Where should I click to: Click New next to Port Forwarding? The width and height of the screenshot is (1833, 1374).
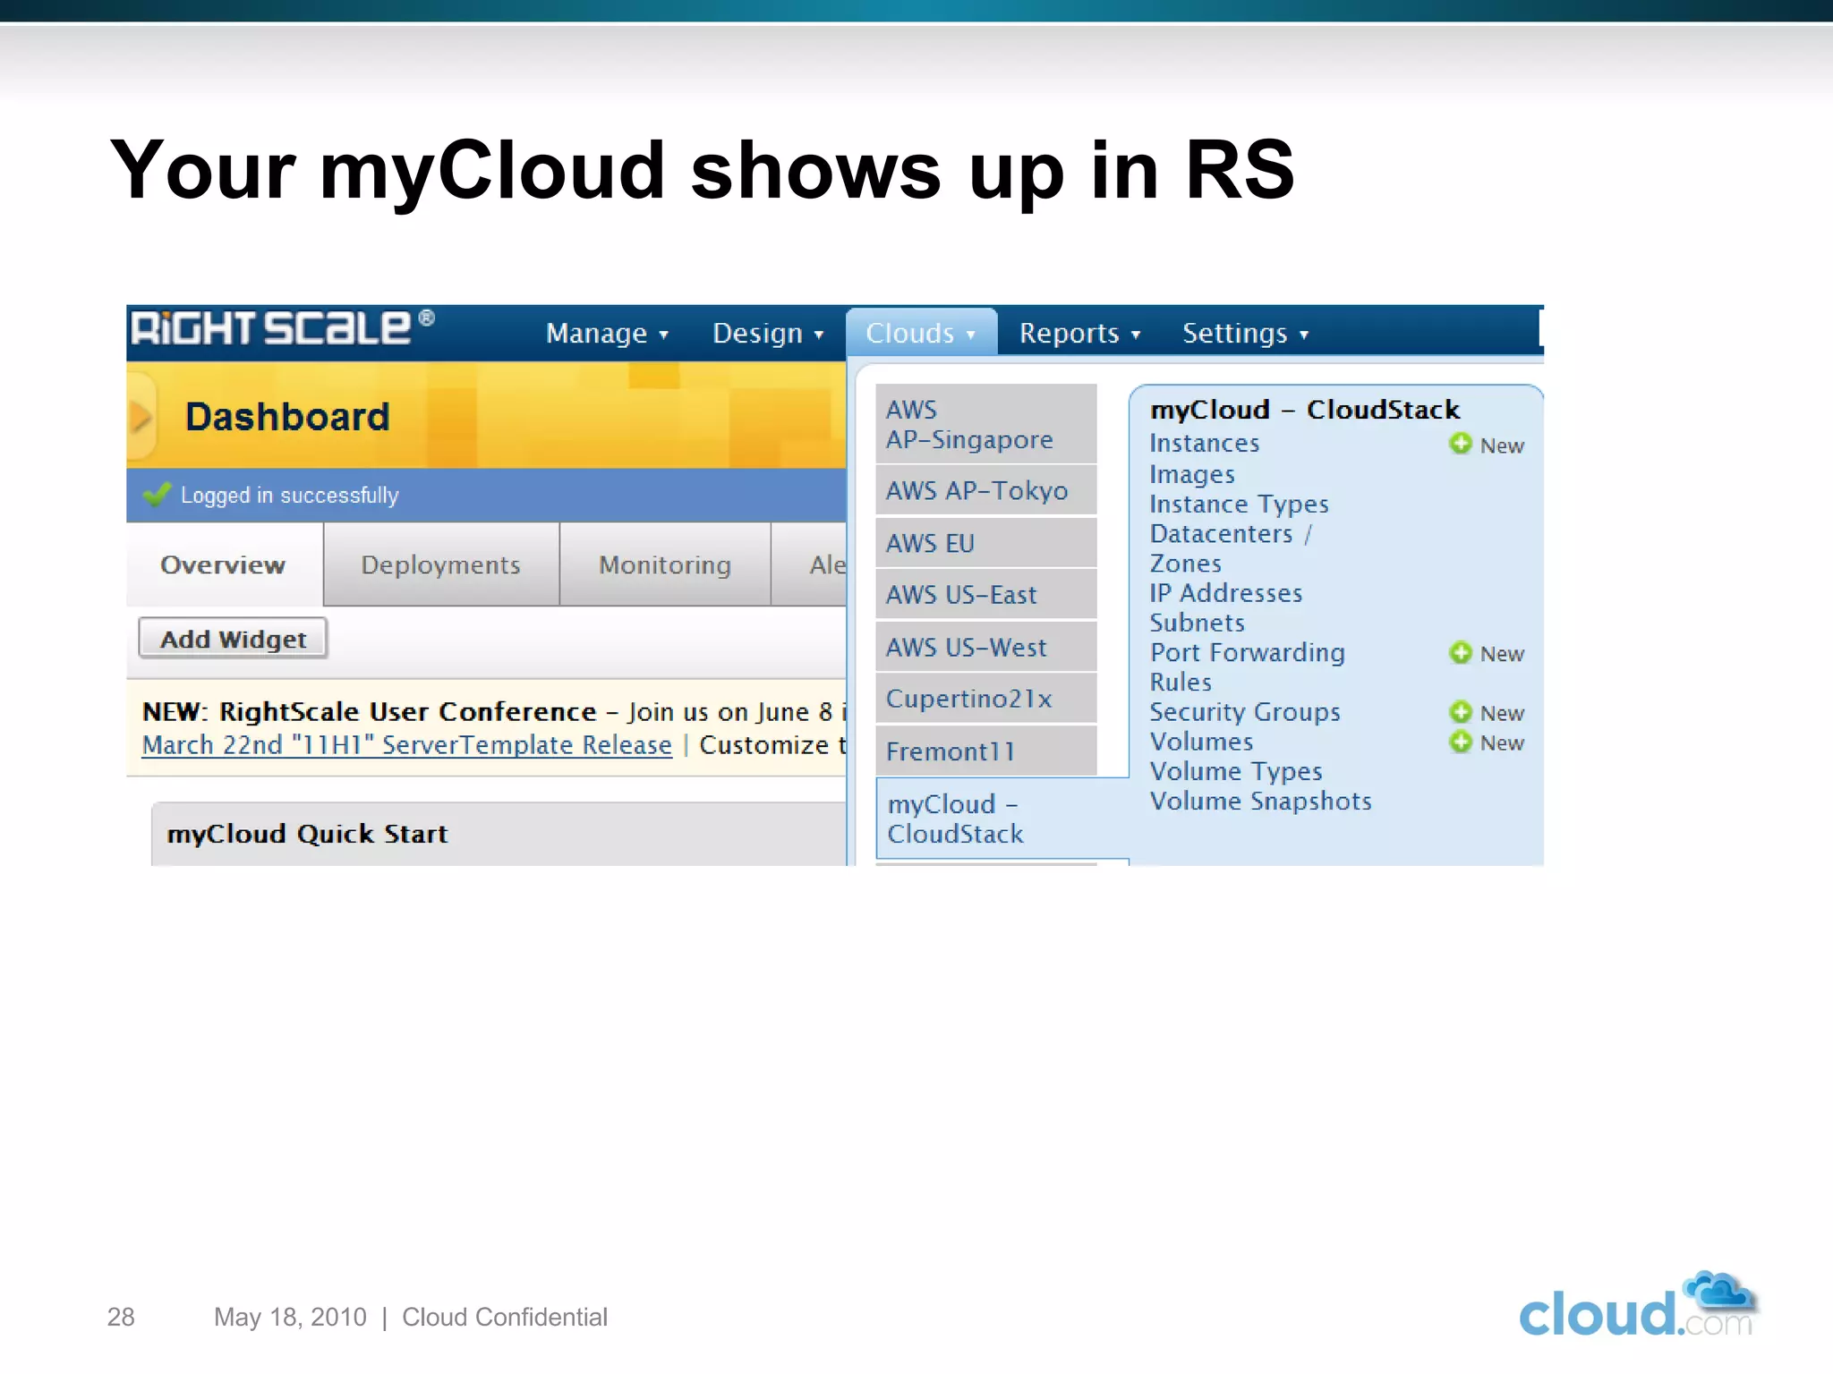[x=1502, y=654]
